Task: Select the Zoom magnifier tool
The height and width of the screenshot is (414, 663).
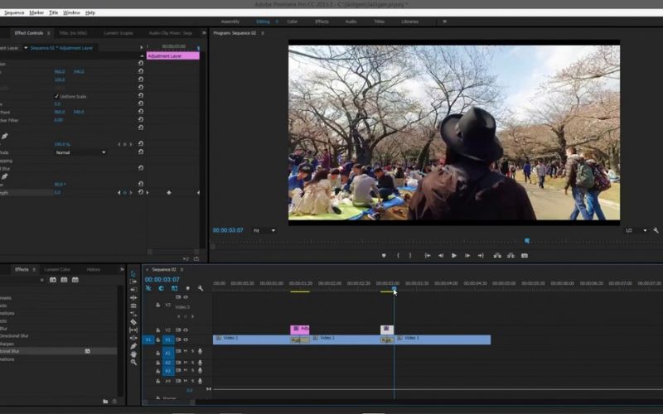Action: (x=133, y=362)
